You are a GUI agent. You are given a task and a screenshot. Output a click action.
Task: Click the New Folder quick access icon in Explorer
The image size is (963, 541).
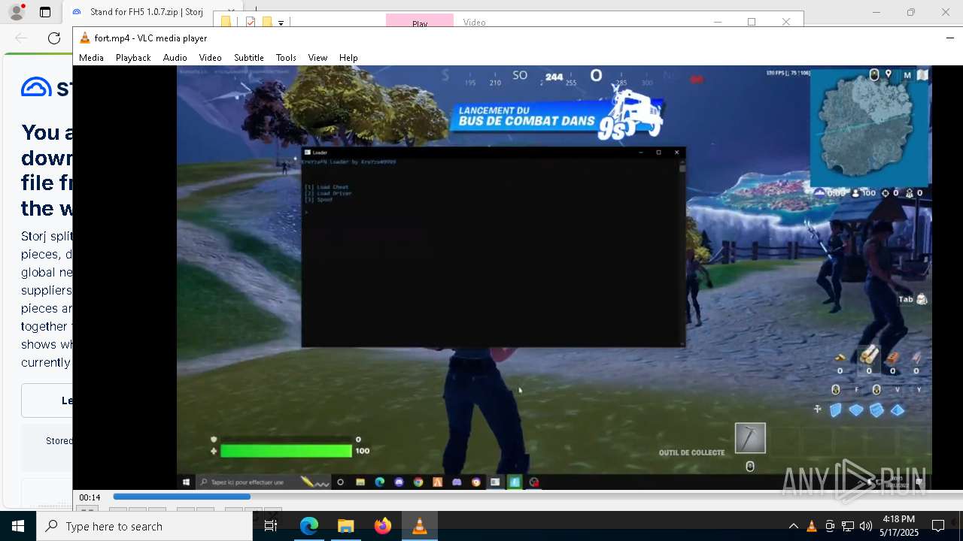pos(267,22)
